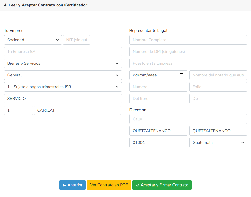The height and width of the screenshot is (197, 251).
Task: Focus the Número de DPI field
Action: pos(188,52)
